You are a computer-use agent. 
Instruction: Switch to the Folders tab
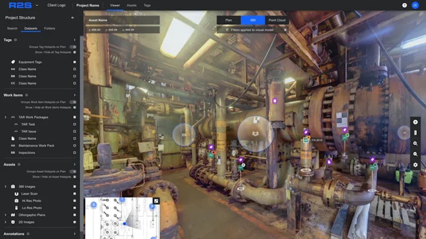click(x=50, y=29)
